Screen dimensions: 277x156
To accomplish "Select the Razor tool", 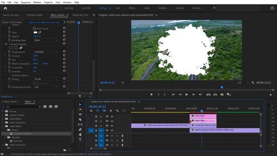I will [x=80, y=120].
